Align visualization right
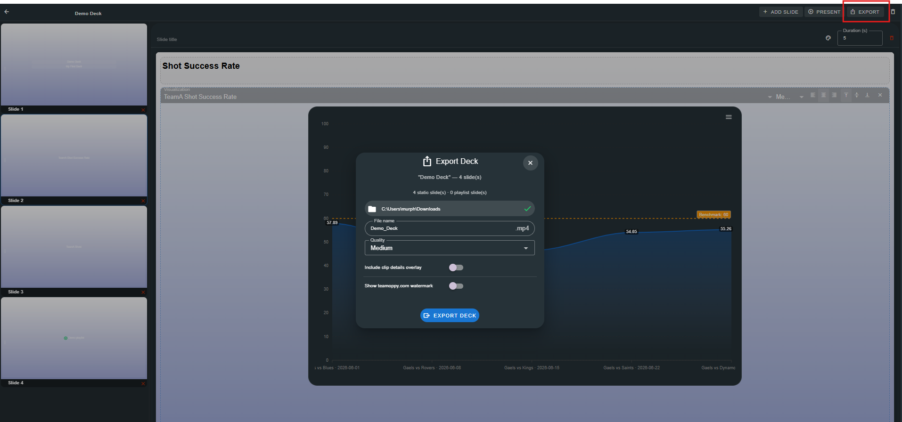 click(x=834, y=95)
